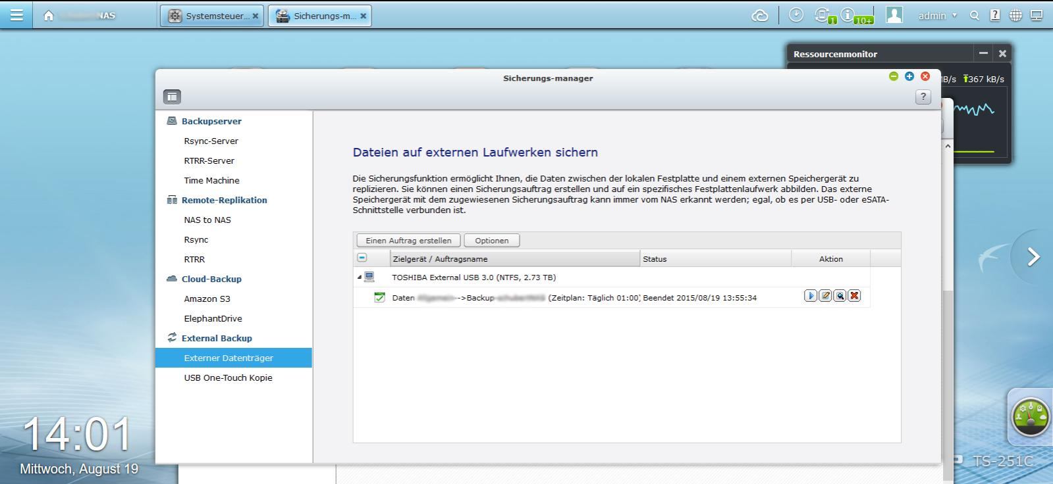This screenshot has width=1053, height=484.
Task: Start the Daten backup job now
Action: [x=810, y=296]
